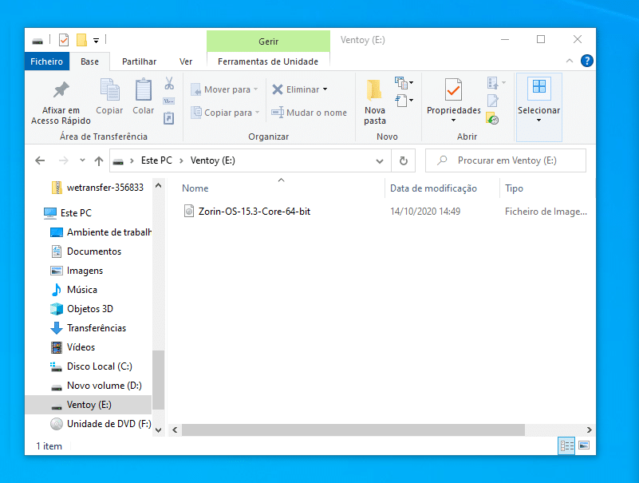
Task: Click the navigation pane vertical scrollbar thumb
Action: click(158, 379)
